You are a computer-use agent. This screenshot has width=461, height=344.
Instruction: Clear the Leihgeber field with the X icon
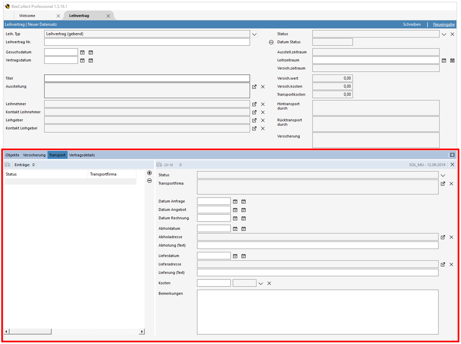point(263,120)
